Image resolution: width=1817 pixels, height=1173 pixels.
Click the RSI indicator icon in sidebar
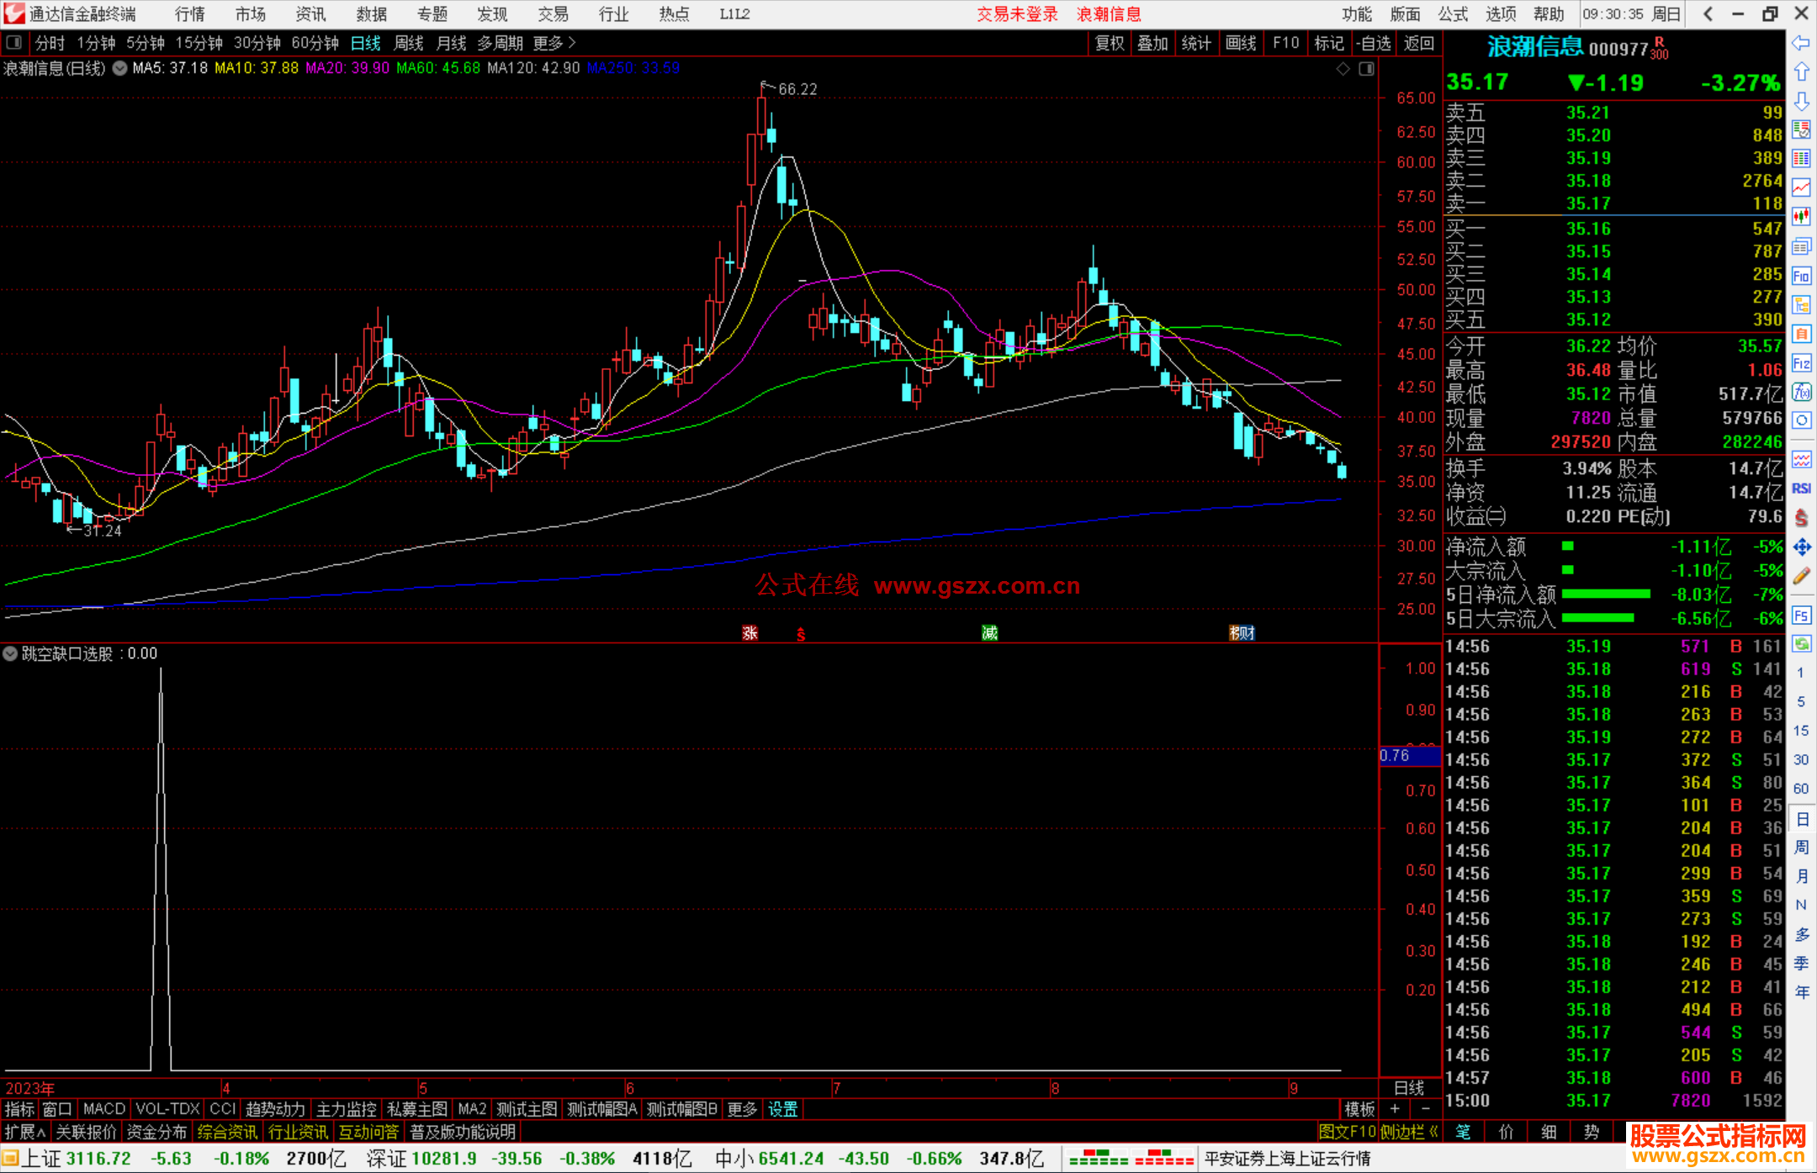point(1801,489)
